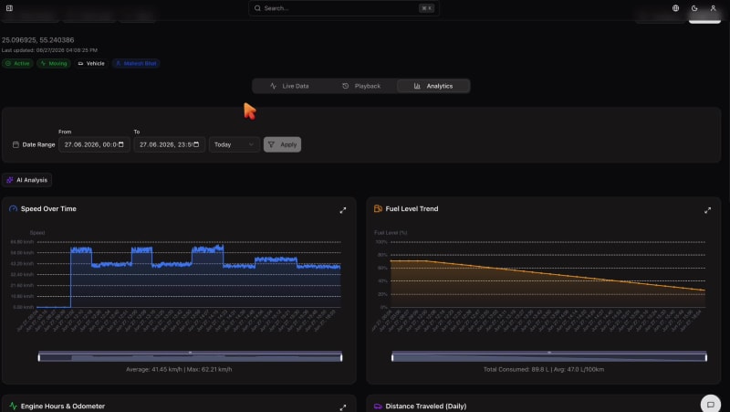
Task: Select the Analytics tab
Action: (433, 86)
